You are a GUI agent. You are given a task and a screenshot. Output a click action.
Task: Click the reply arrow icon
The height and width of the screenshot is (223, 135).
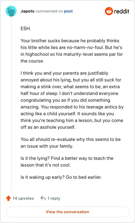[x=43, y=198]
